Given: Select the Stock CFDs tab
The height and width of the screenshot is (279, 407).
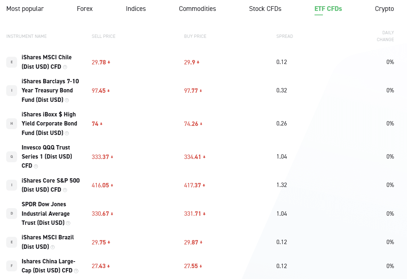Looking at the screenshot, I should pos(265,9).
